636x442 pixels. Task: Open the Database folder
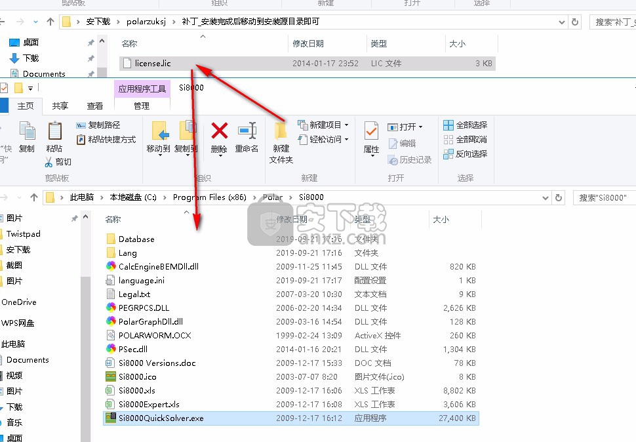click(x=136, y=239)
